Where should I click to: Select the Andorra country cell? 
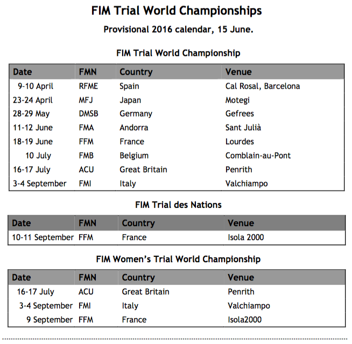point(134,128)
